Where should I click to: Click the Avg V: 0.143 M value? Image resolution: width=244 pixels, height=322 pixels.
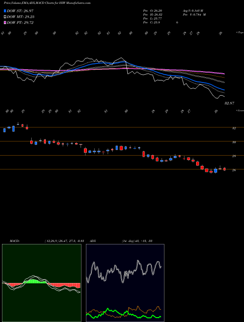(193, 11)
